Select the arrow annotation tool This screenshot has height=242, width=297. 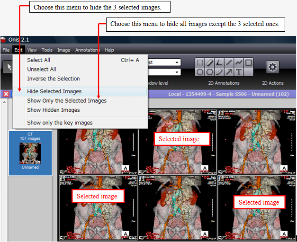(x=229, y=72)
